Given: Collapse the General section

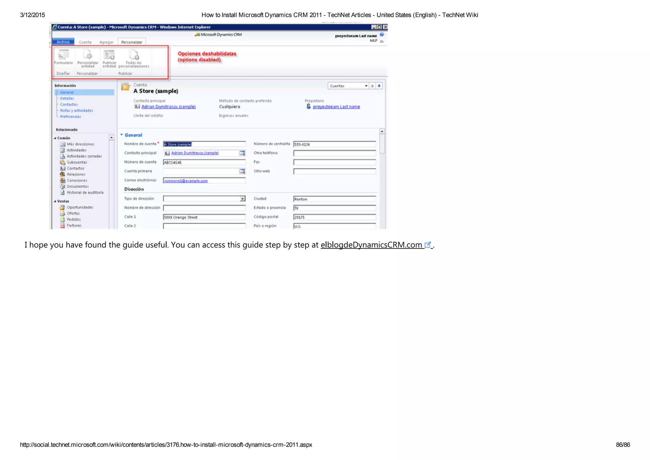Looking at the screenshot, I should [x=122, y=135].
